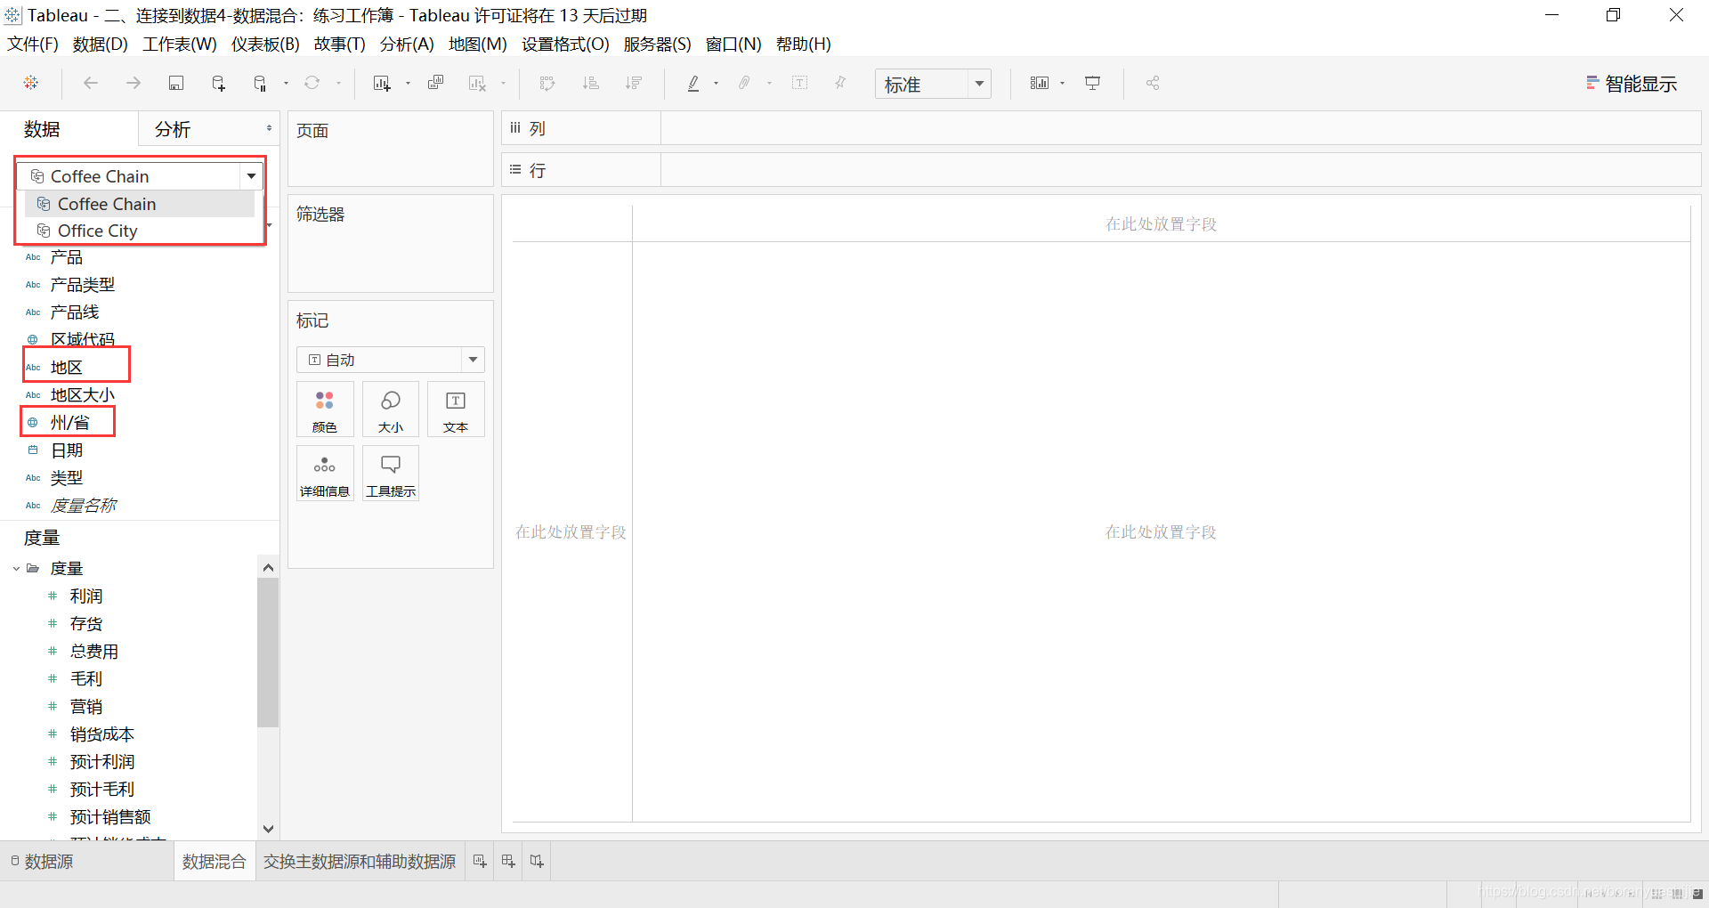Viewport: 1709px width, 908px height.
Task: Open the Tooltip (工具提示) marks card
Action: coord(391,474)
